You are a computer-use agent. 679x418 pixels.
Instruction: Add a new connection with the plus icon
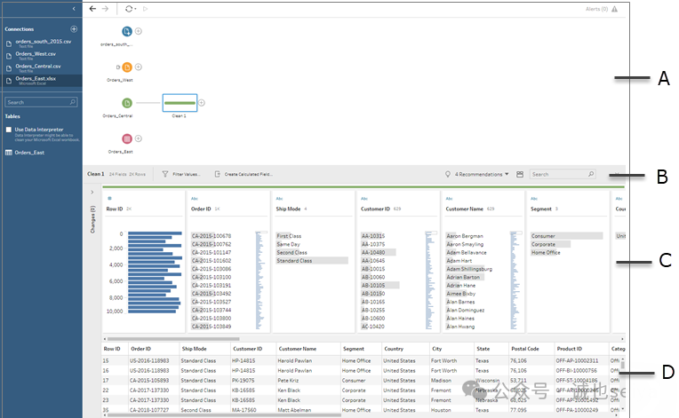tap(74, 29)
